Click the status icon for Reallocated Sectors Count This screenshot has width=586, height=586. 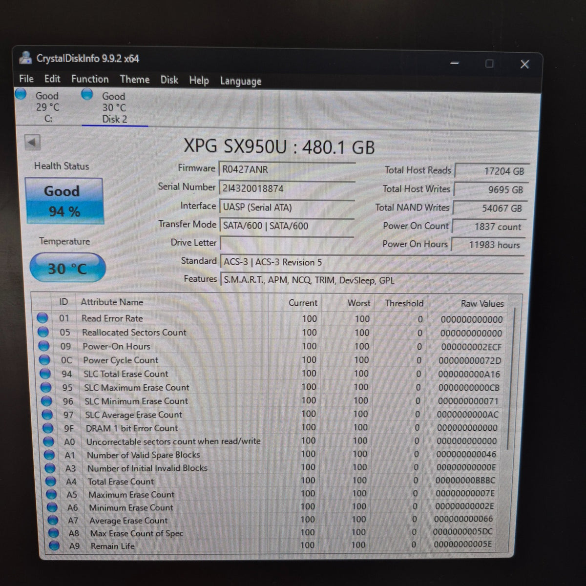(43, 332)
